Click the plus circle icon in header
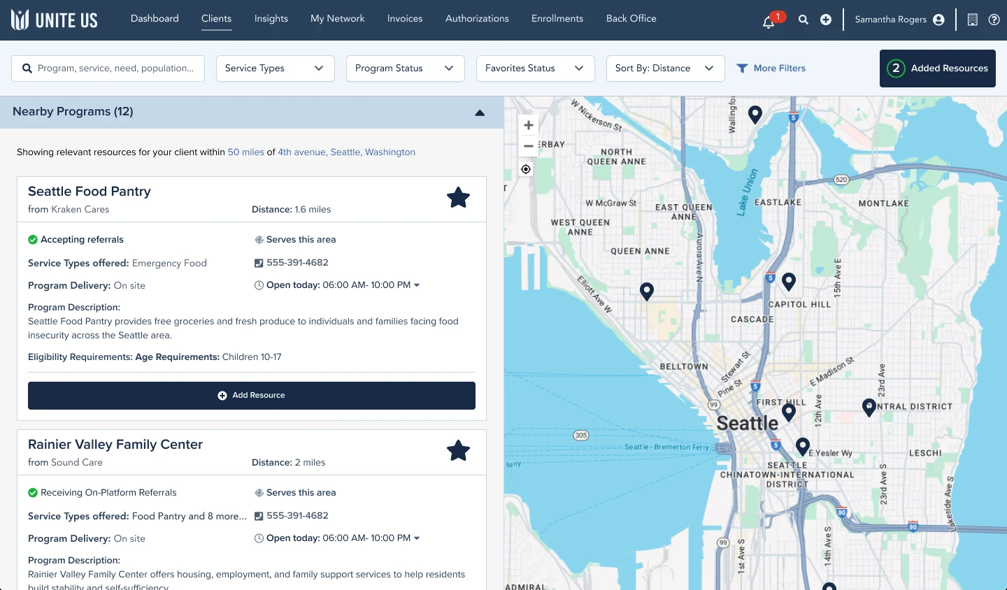The height and width of the screenshot is (590, 1007). [x=826, y=20]
